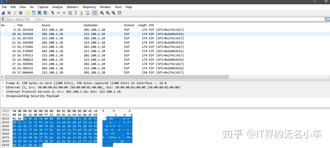Open the Statistics menu
Screen dimensions: 330x148
[72, 7]
